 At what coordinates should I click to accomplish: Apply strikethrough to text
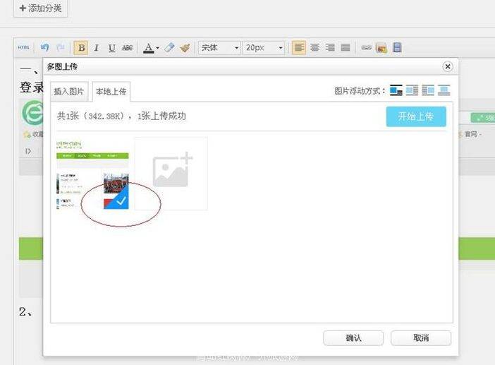pyautogui.click(x=127, y=48)
